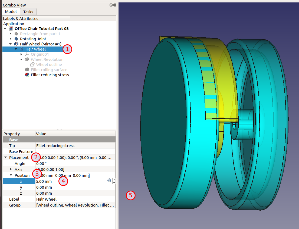Click the Label value Half Wheel field
Viewport: 299px width, 229px height.
(75, 199)
